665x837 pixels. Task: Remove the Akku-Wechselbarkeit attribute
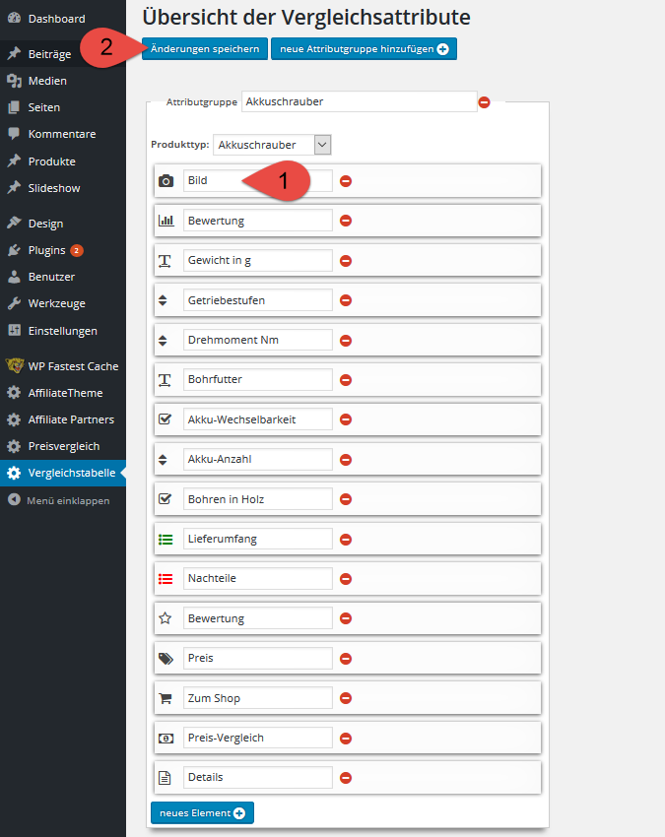coord(346,419)
